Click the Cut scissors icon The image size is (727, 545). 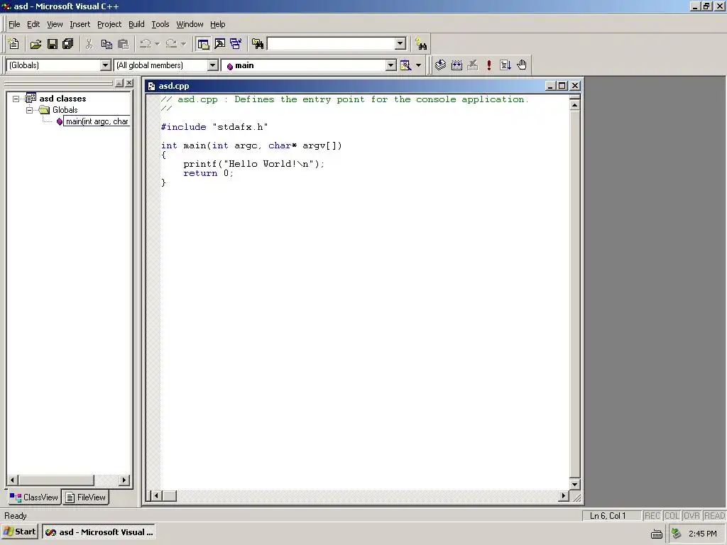point(89,44)
